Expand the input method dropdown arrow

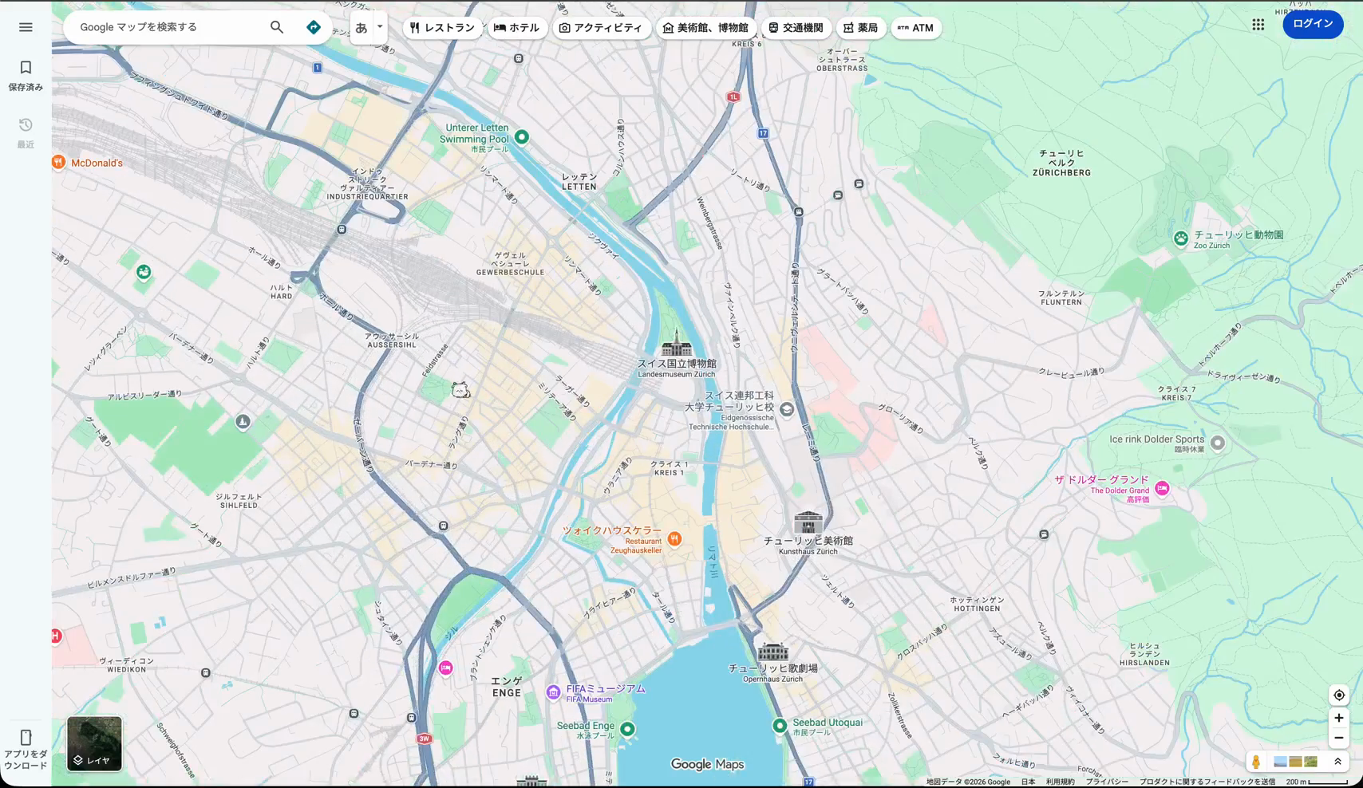[380, 27]
